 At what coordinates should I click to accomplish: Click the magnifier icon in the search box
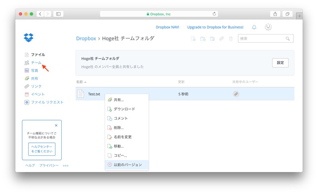pos(288,39)
